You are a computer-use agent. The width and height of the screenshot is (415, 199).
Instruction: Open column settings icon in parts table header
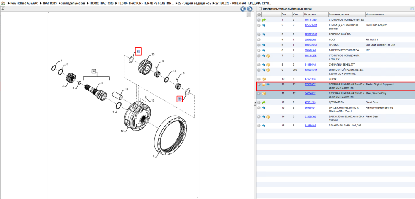click(x=412, y=9)
